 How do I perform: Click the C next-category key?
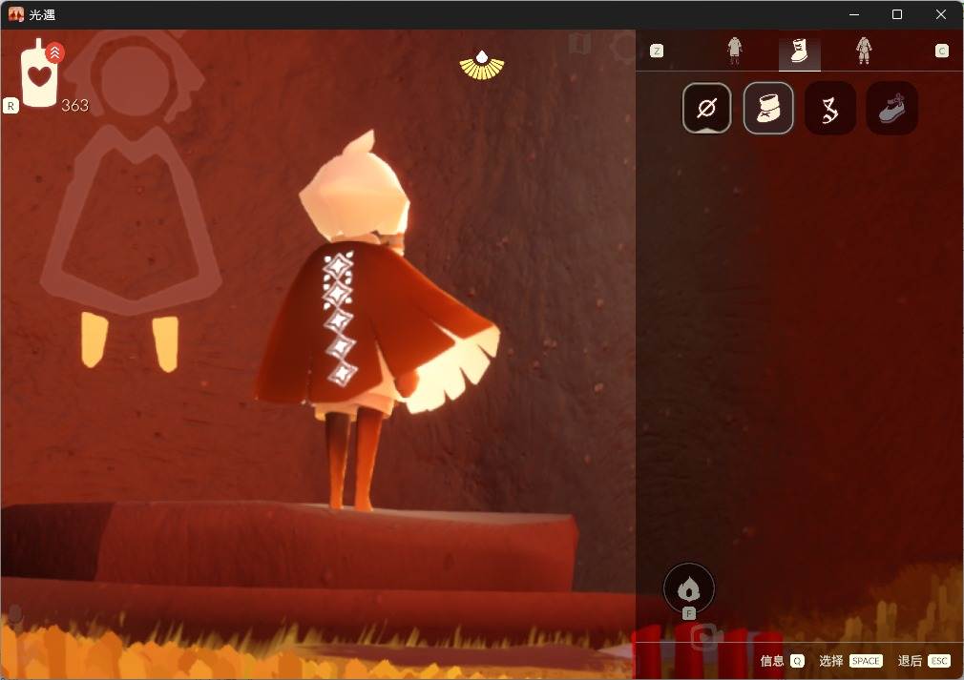941,51
